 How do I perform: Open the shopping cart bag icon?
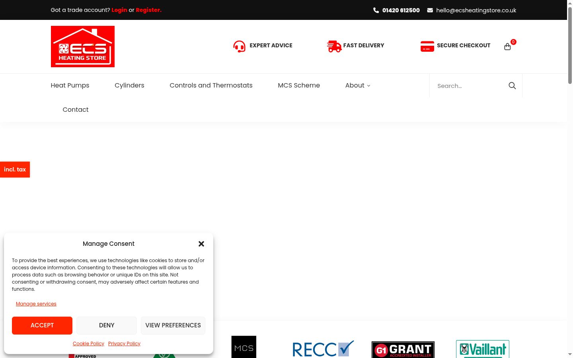tap(507, 47)
